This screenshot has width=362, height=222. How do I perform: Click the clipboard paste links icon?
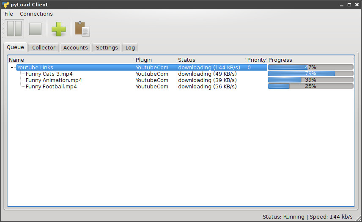(x=82, y=29)
